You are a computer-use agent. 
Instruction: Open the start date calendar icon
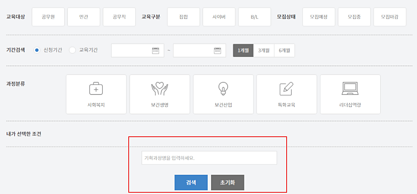tap(155, 50)
